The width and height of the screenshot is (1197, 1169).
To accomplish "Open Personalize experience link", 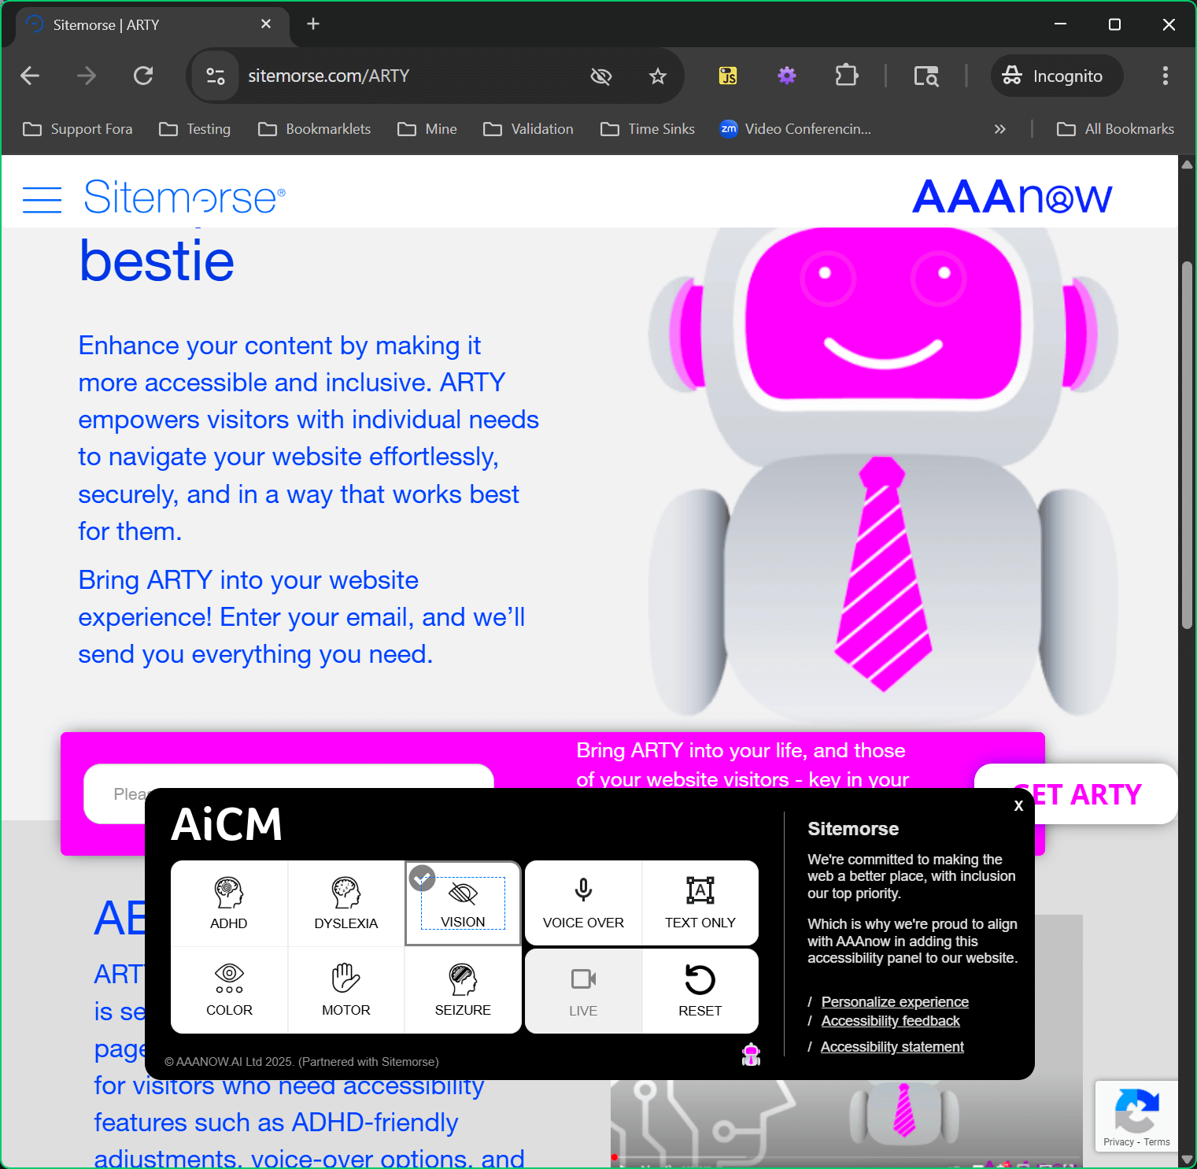I will [x=895, y=1001].
